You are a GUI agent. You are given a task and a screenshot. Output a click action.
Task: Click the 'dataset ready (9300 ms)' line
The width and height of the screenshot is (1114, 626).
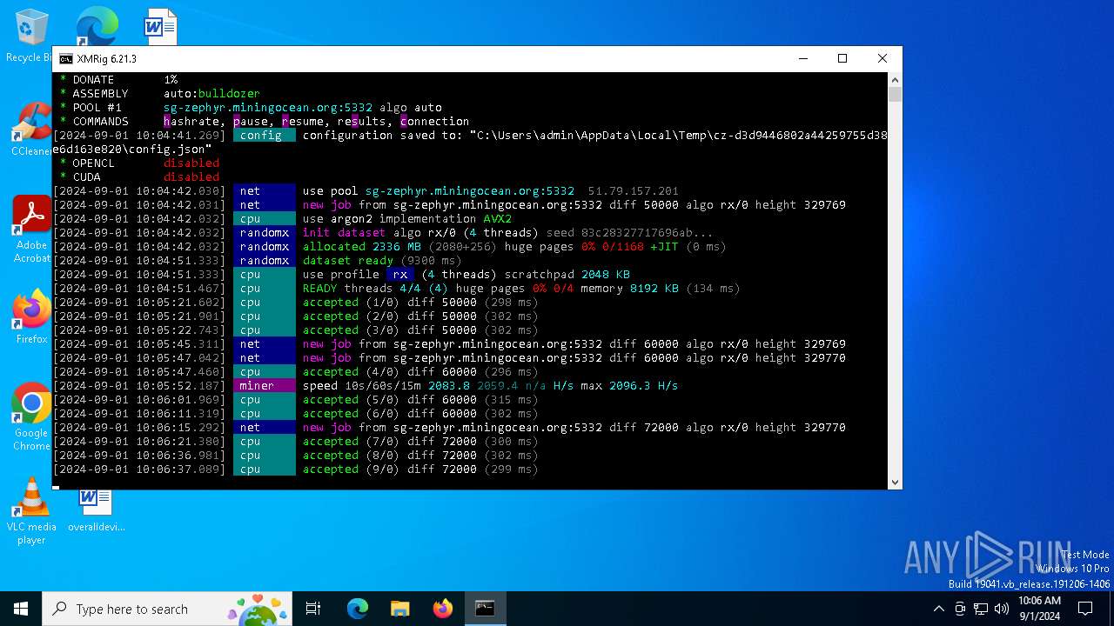383,261
